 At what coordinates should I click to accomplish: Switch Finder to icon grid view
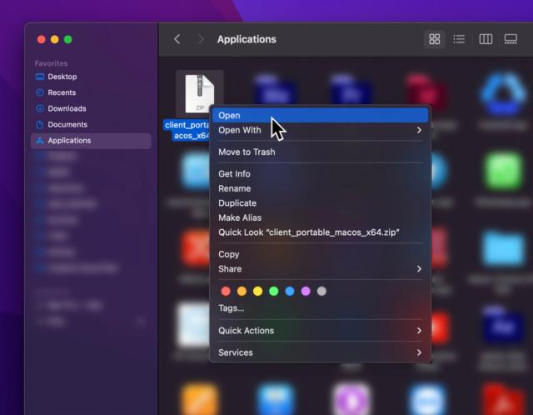(434, 39)
